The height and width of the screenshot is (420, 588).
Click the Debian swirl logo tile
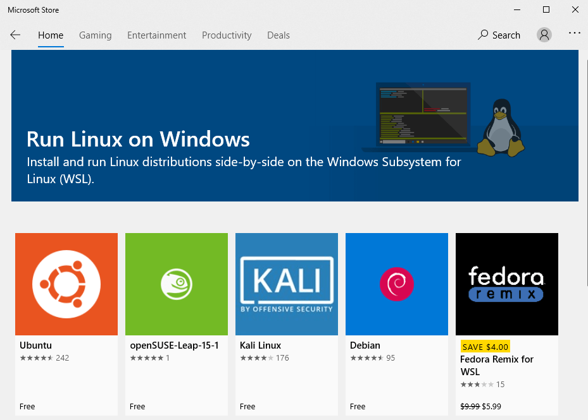(397, 284)
